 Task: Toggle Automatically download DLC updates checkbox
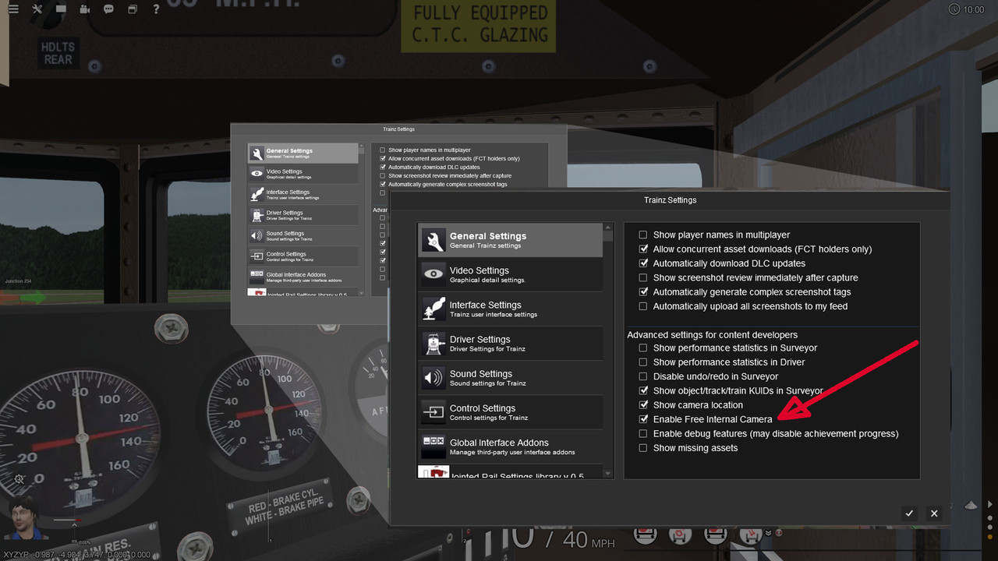(x=643, y=263)
